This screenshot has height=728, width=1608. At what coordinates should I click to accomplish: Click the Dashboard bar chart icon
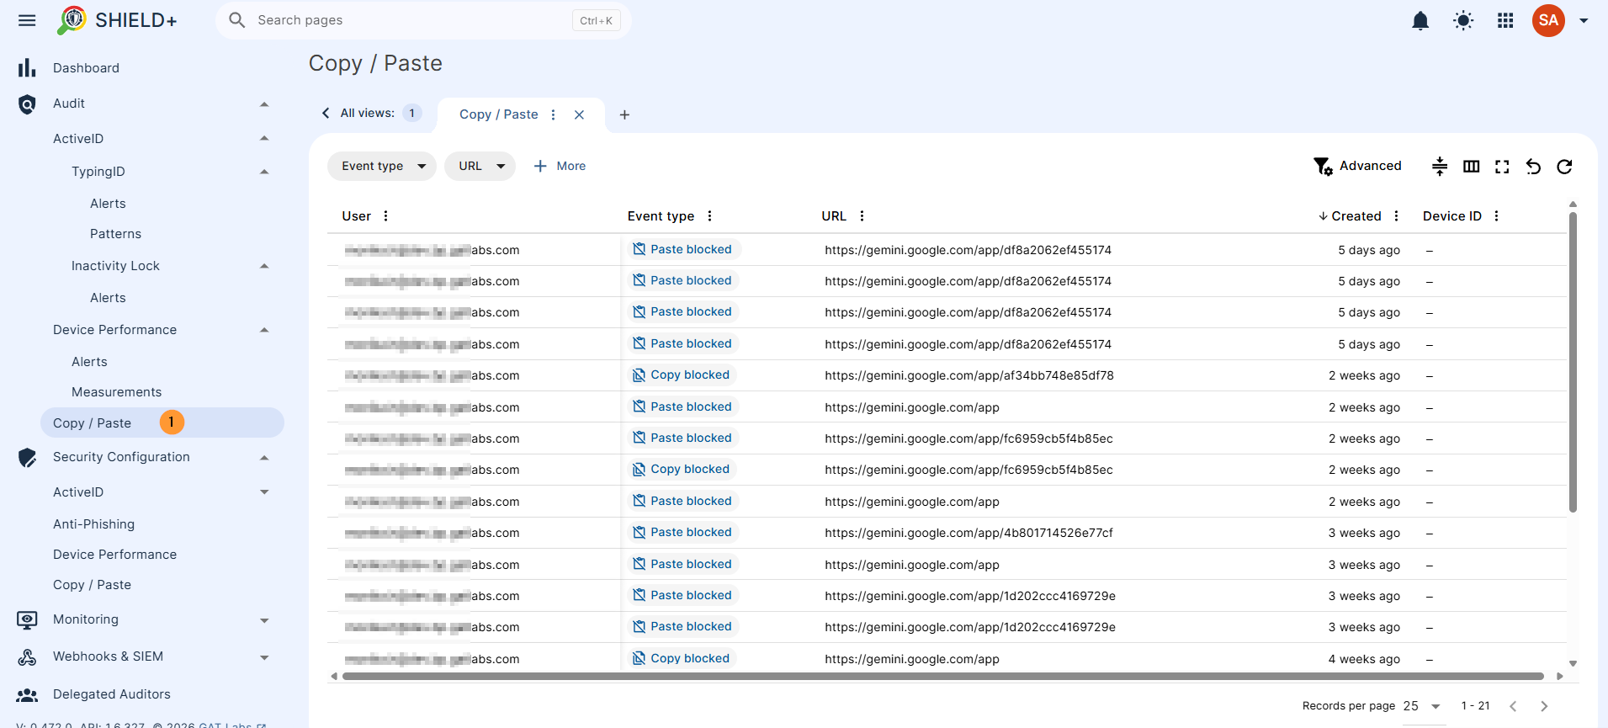(x=27, y=68)
